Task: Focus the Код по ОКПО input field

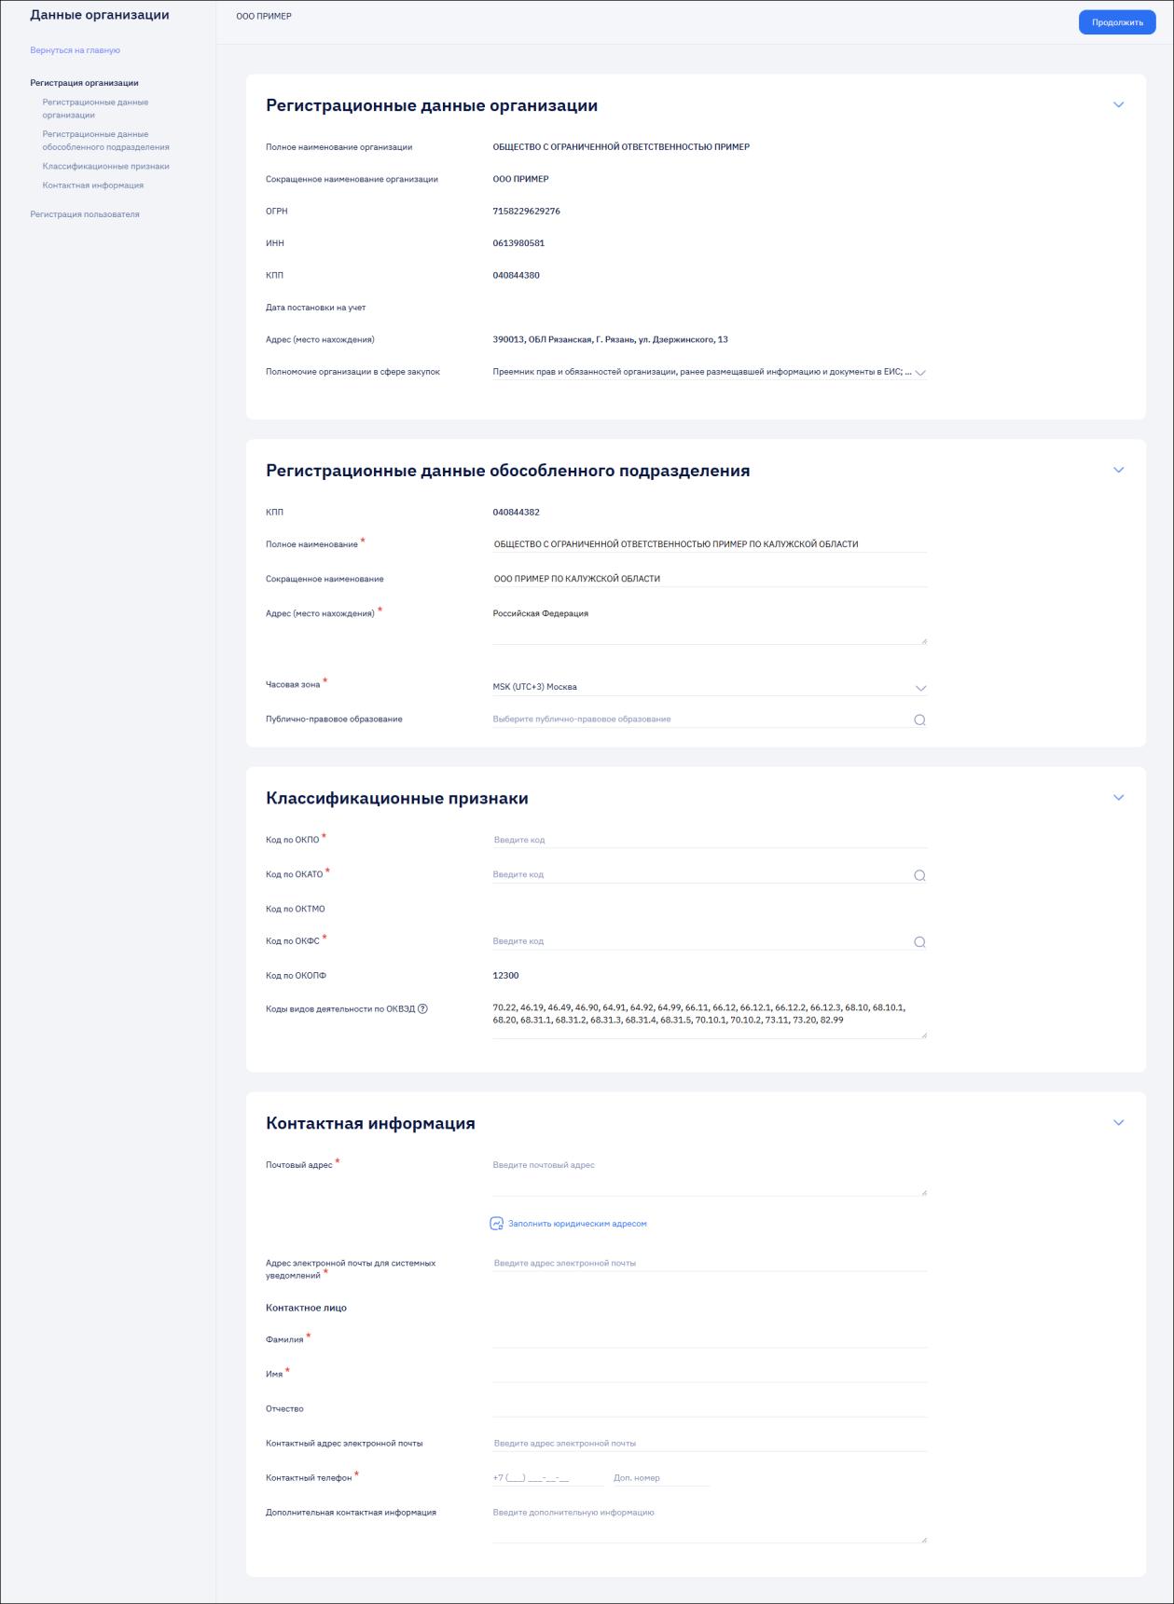Action: tap(710, 840)
